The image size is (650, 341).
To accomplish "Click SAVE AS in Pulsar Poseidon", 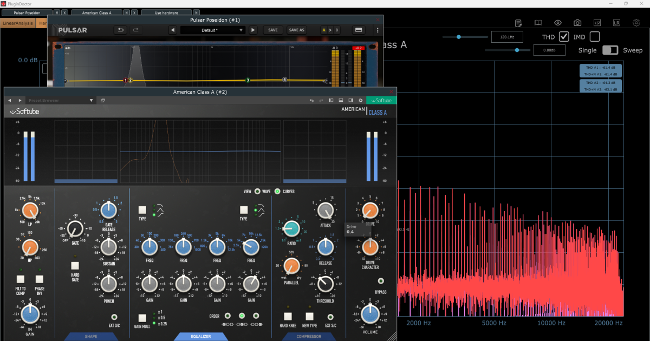I will pos(296,30).
